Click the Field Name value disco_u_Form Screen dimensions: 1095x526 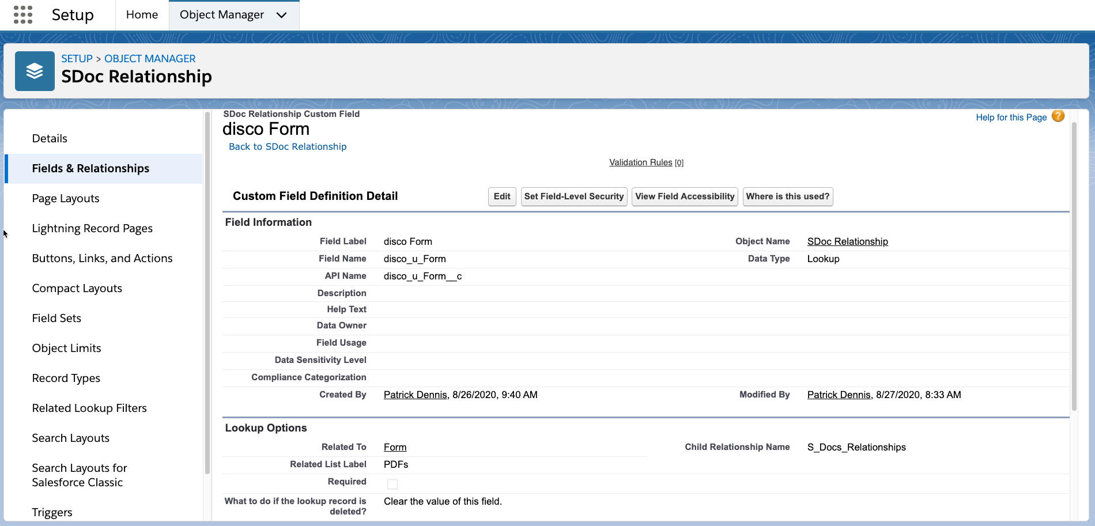click(x=414, y=259)
